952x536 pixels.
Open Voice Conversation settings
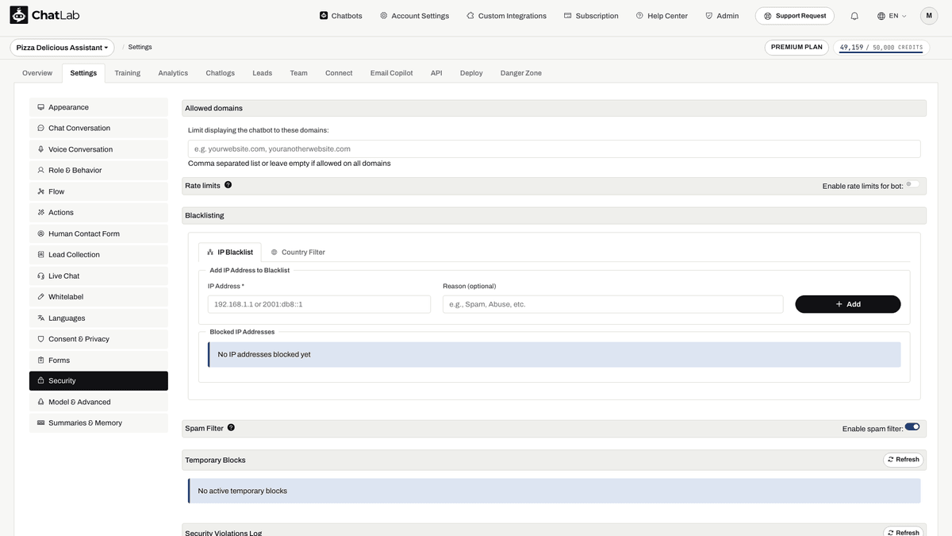98,149
